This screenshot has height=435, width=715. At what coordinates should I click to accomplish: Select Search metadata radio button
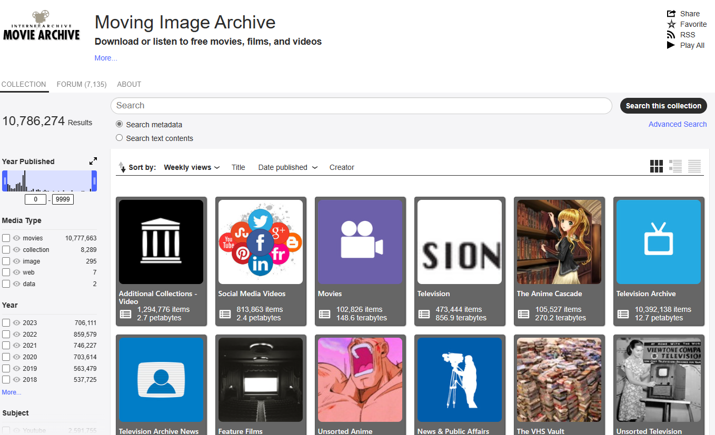click(x=120, y=125)
